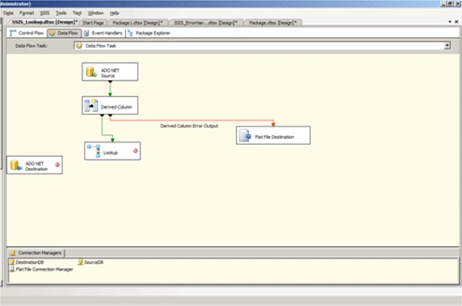The width and height of the screenshot is (462, 306).
Task: Open the Format menu
Action: [x=26, y=13]
